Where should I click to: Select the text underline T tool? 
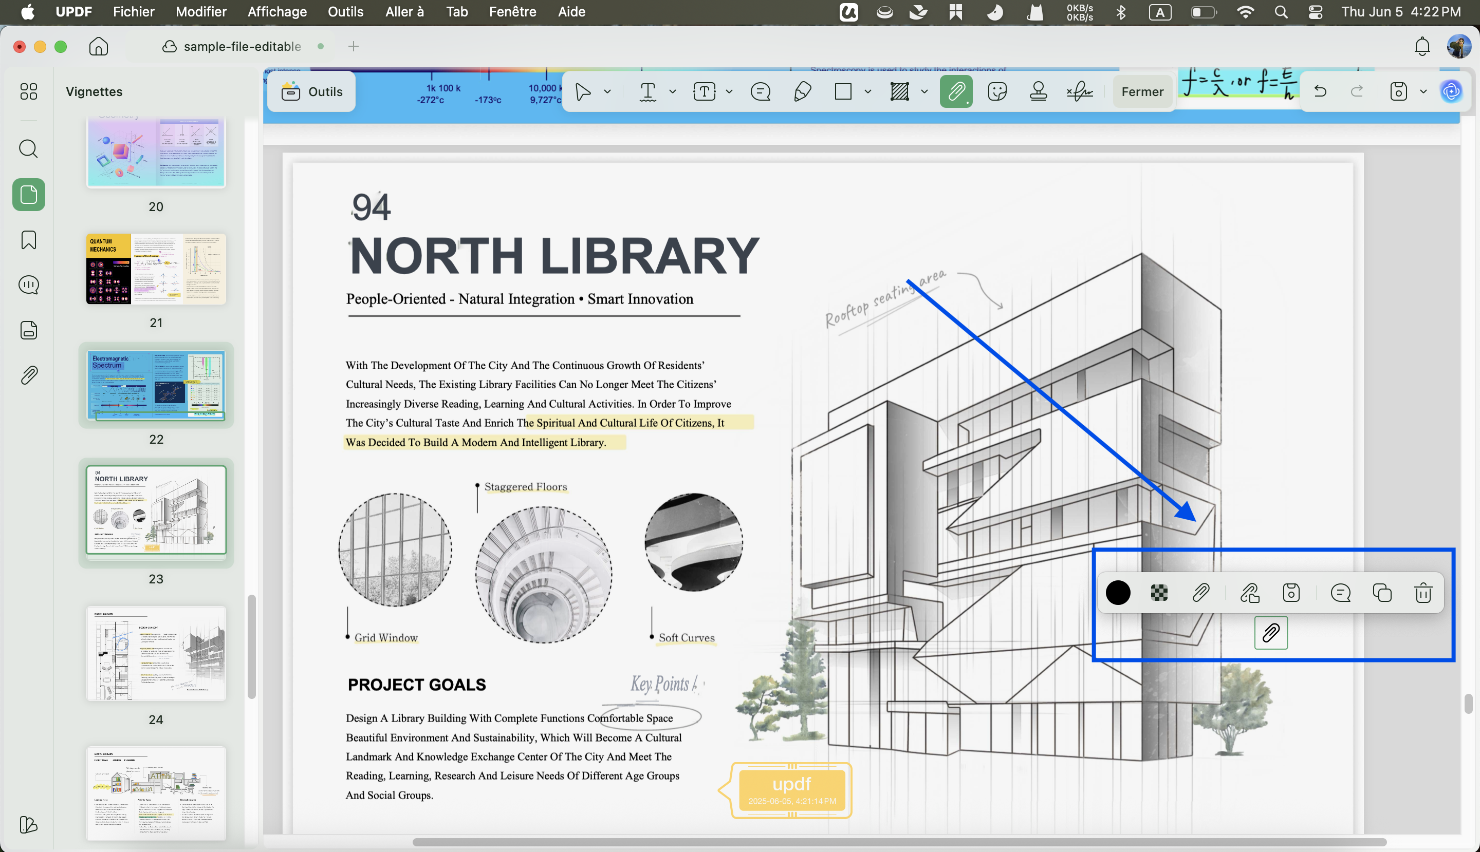[x=647, y=92]
